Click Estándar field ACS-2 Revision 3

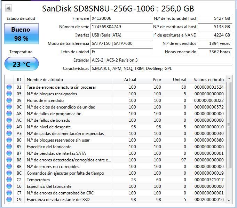pos(161,60)
